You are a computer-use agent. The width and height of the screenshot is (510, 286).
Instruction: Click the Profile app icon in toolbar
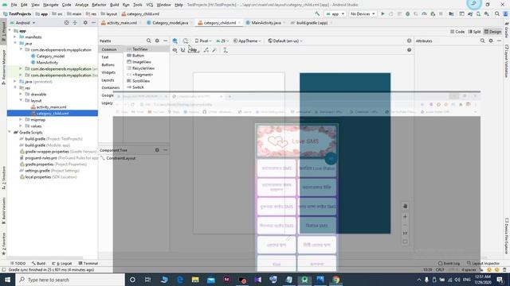(x=424, y=14)
